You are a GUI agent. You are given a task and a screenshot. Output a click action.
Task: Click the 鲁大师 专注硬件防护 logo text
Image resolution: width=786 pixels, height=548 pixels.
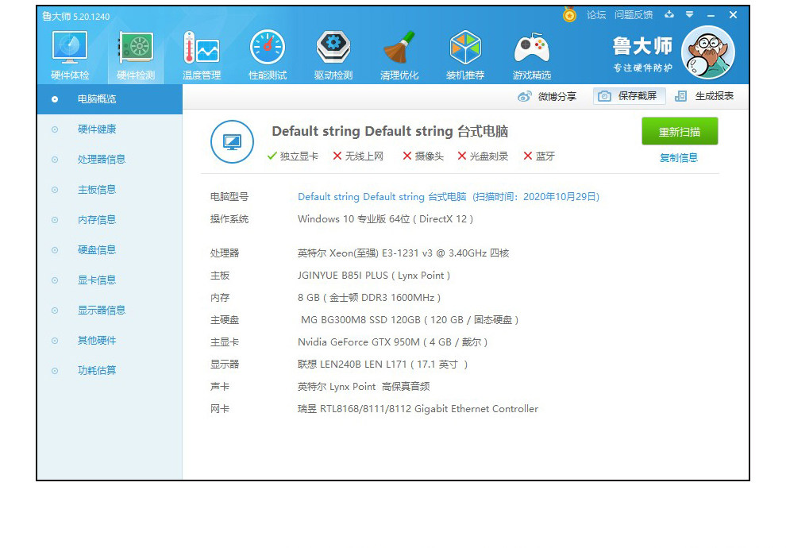642,54
